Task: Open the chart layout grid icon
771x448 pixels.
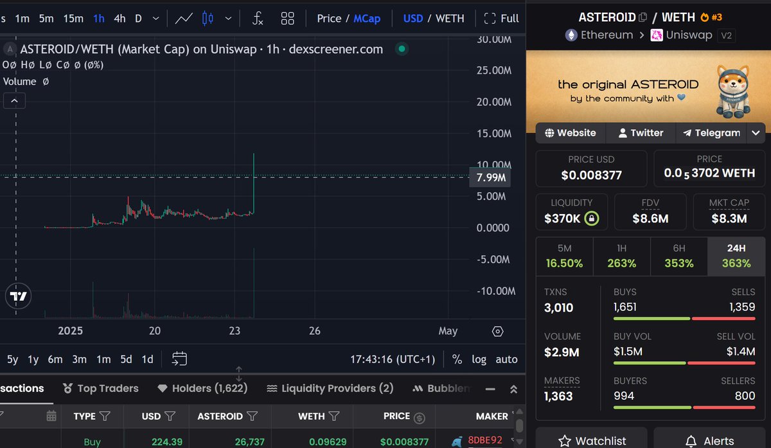Action: pyautogui.click(x=288, y=18)
